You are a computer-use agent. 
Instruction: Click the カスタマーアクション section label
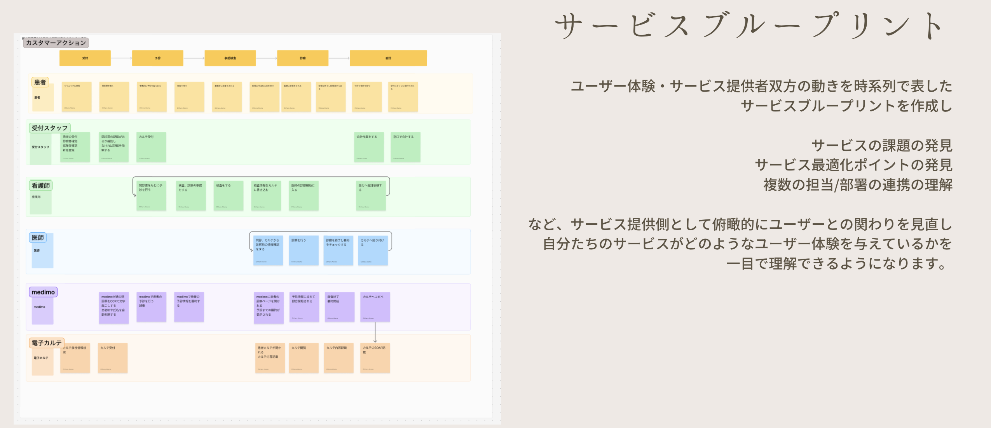56,43
